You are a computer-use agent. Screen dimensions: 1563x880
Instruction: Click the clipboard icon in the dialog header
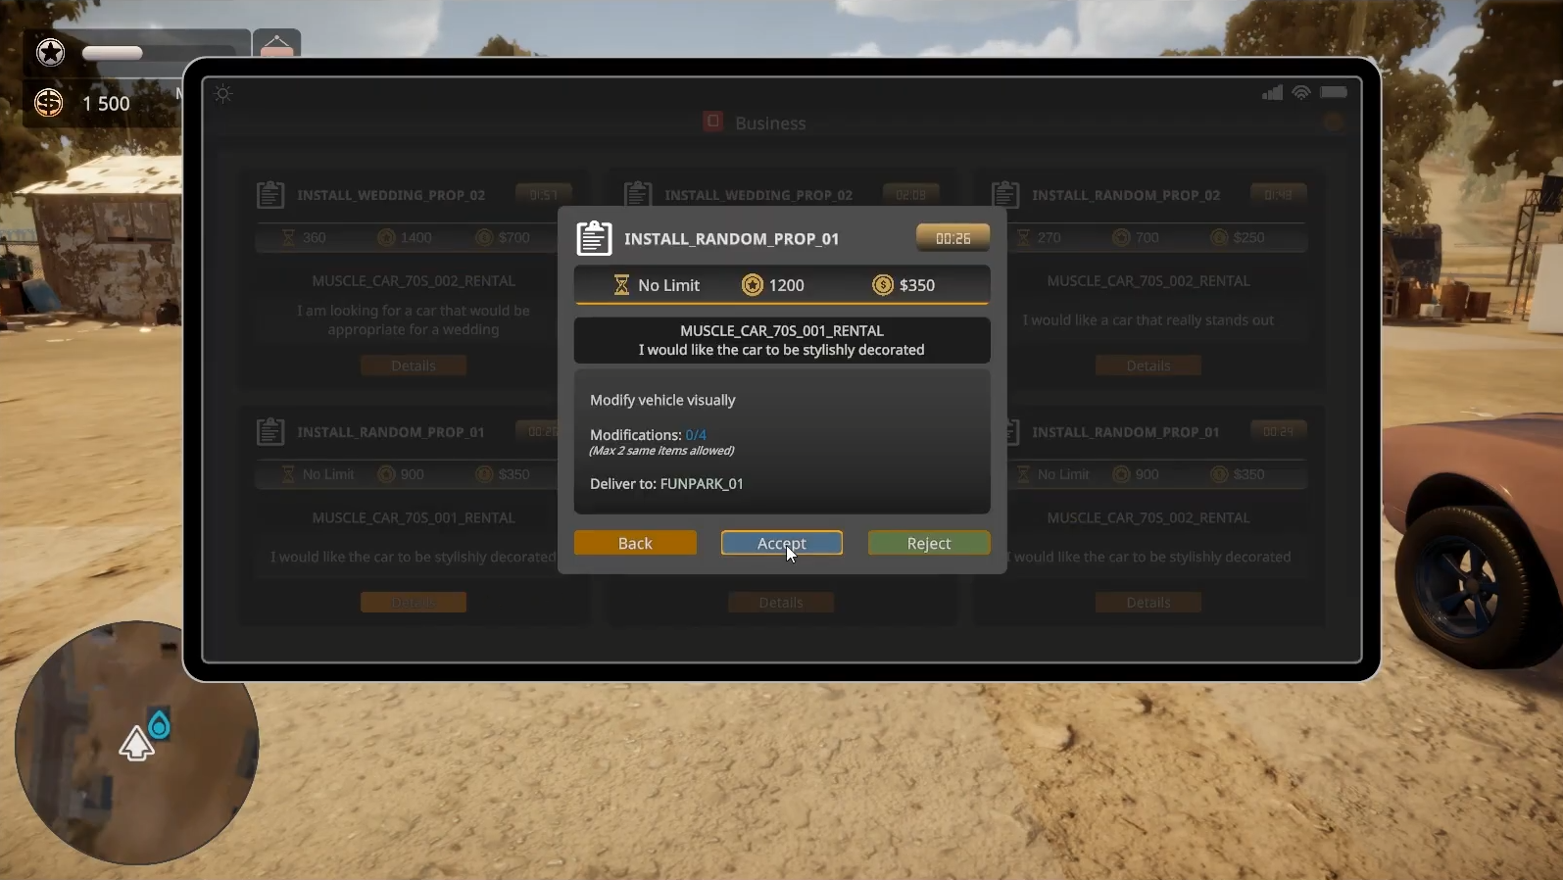point(594,238)
